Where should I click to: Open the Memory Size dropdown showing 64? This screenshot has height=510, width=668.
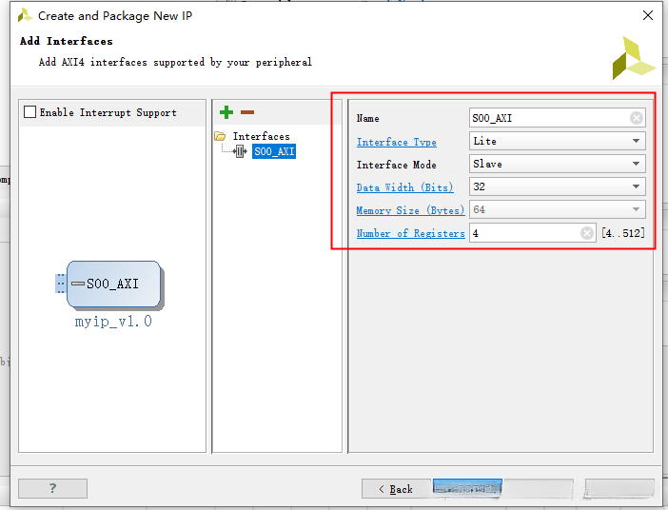[558, 209]
